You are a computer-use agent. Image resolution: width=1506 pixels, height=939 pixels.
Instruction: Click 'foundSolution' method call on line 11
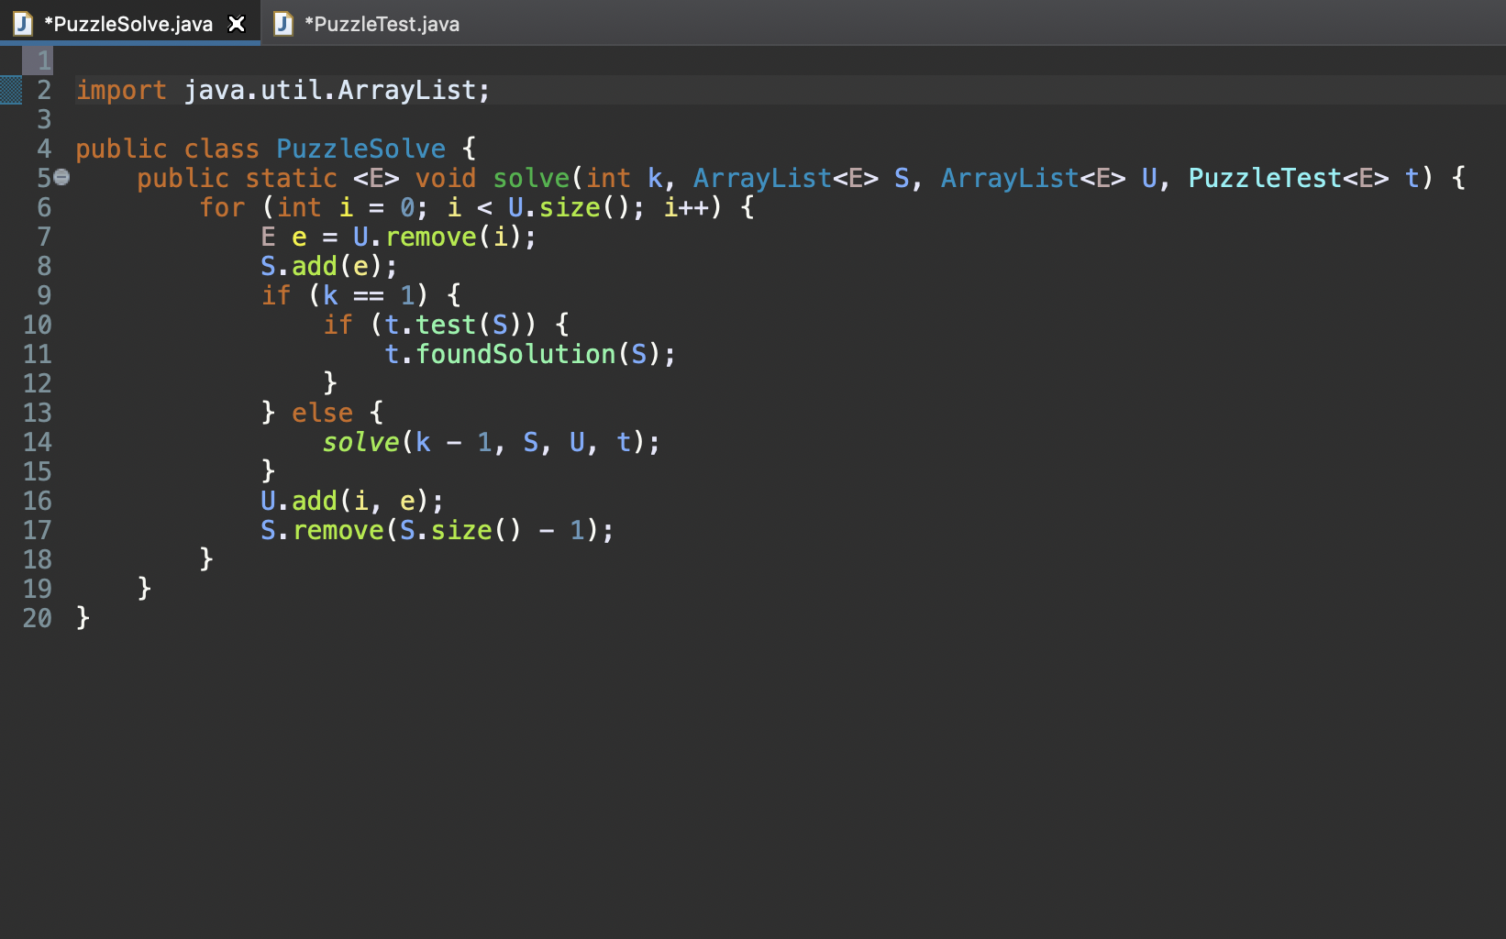[515, 354]
